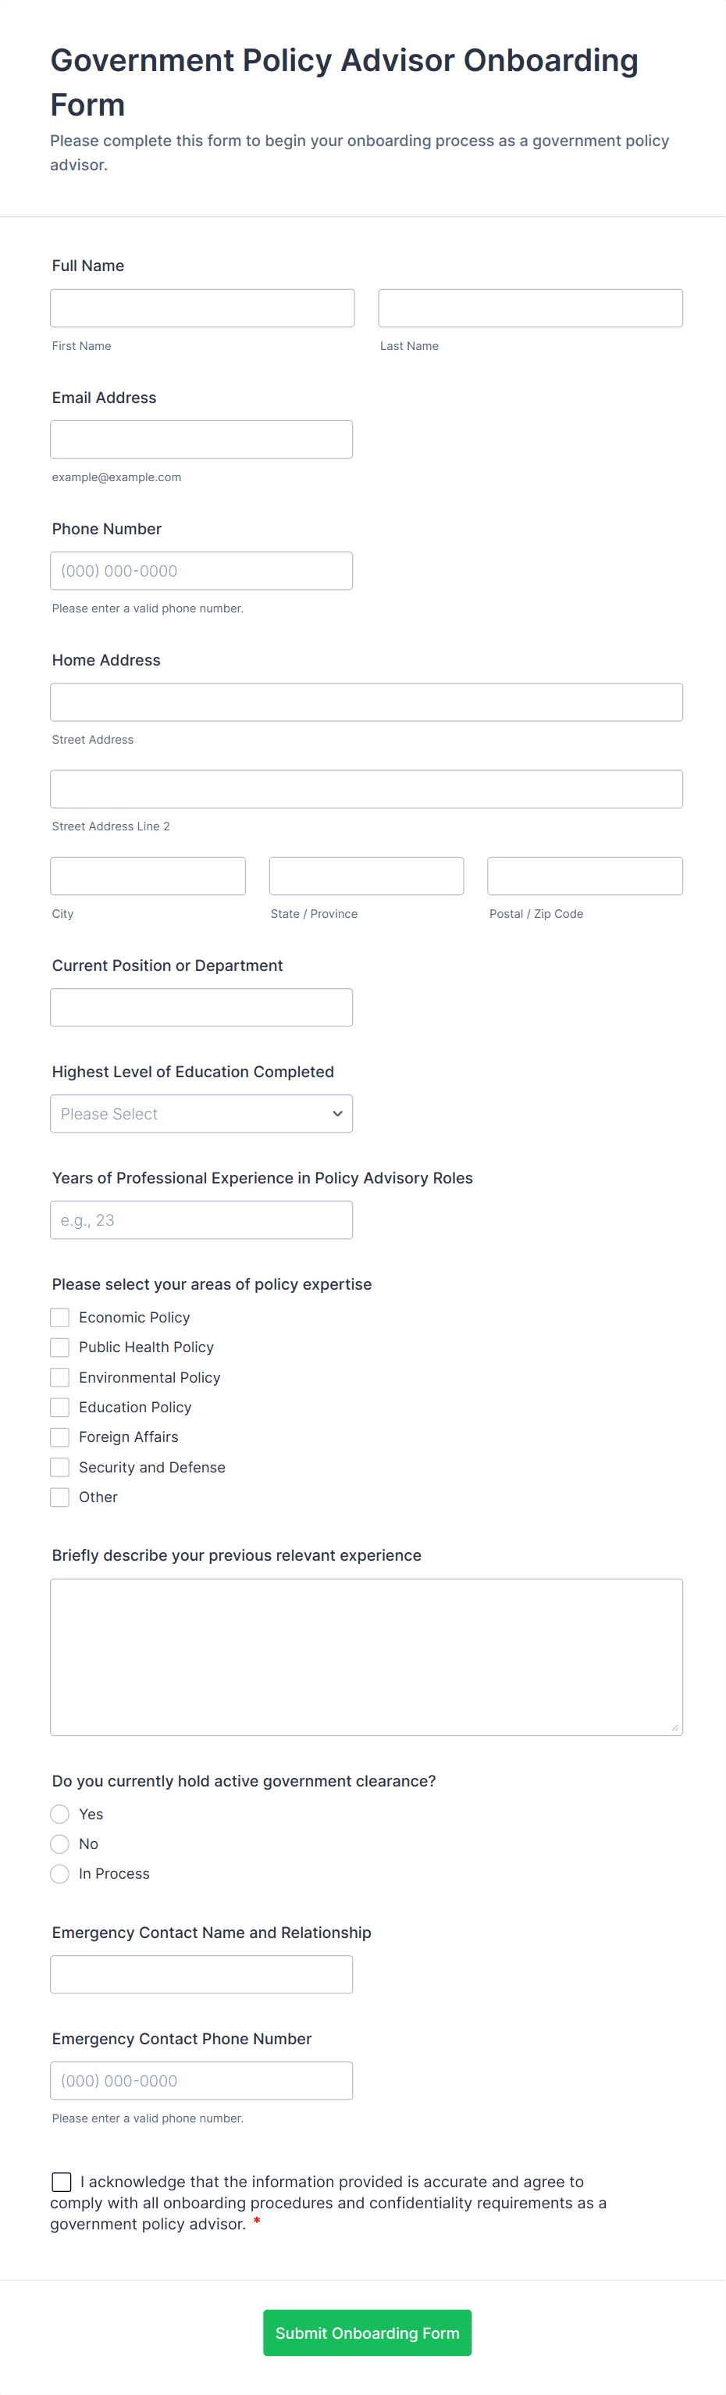Select the Education Policy checkbox
The image size is (726, 2395).
click(59, 1407)
